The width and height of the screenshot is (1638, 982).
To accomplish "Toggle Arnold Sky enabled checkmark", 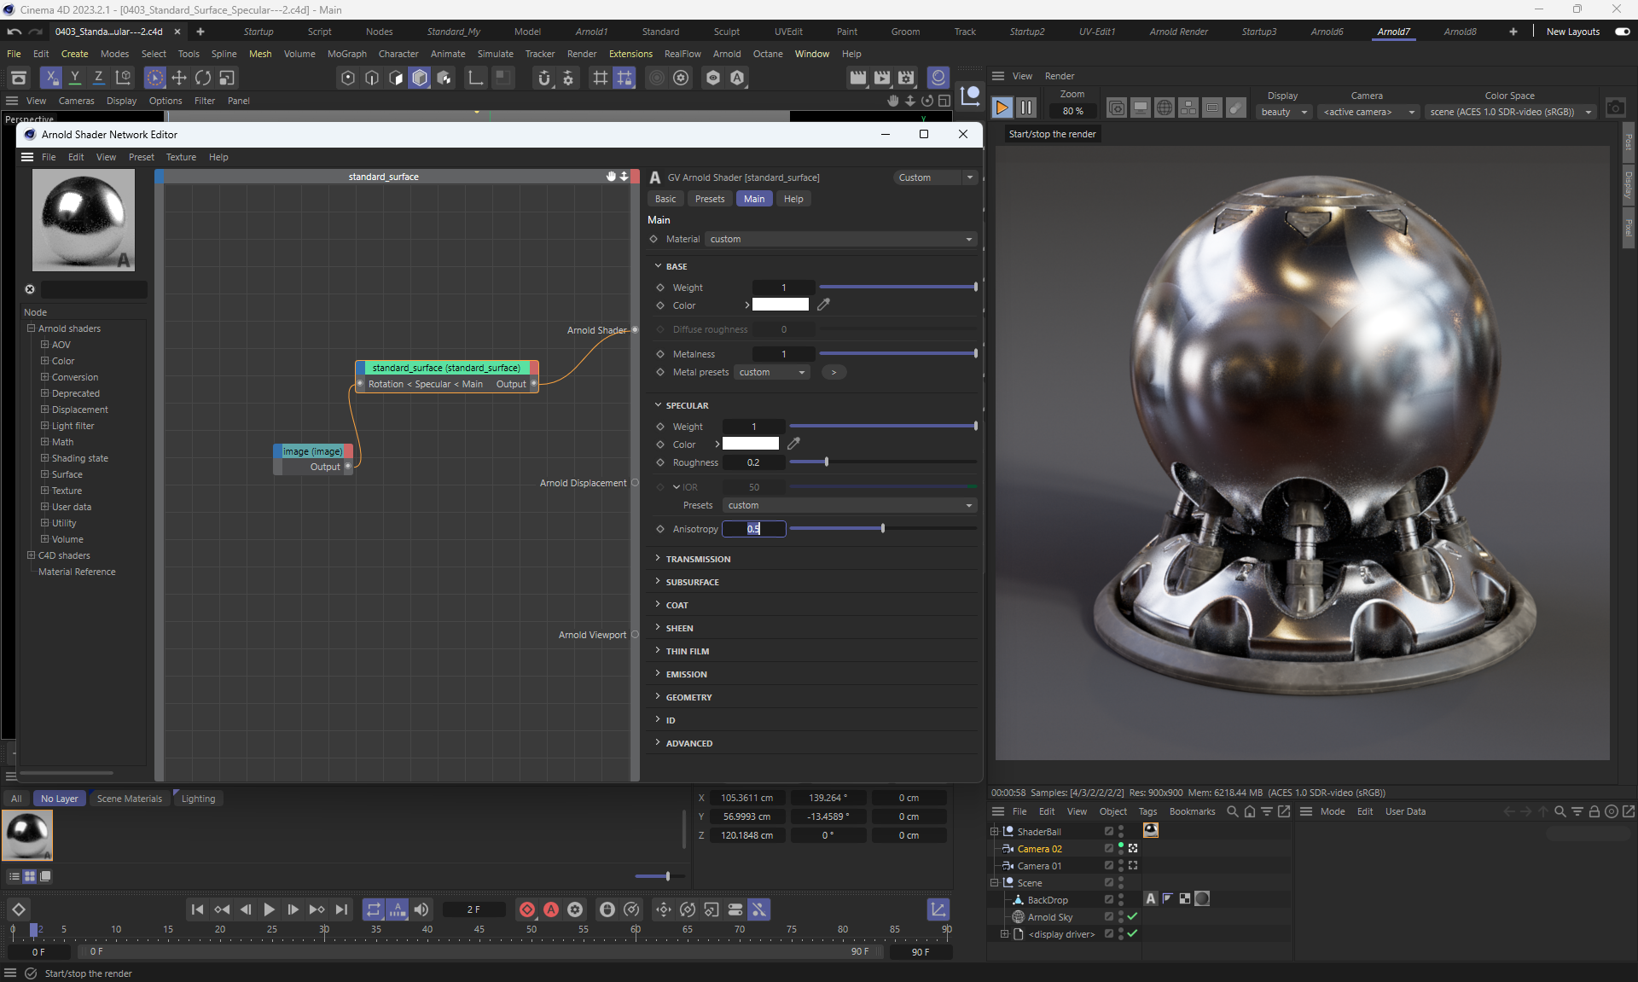I will pos(1133,916).
